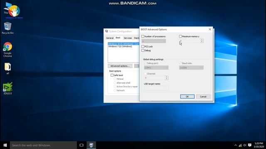
Task: Confirm with the OK button
Action: [x=187, y=96]
